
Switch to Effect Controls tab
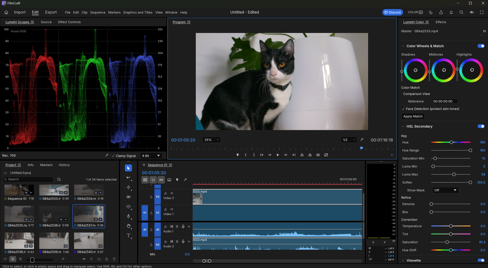coord(69,22)
